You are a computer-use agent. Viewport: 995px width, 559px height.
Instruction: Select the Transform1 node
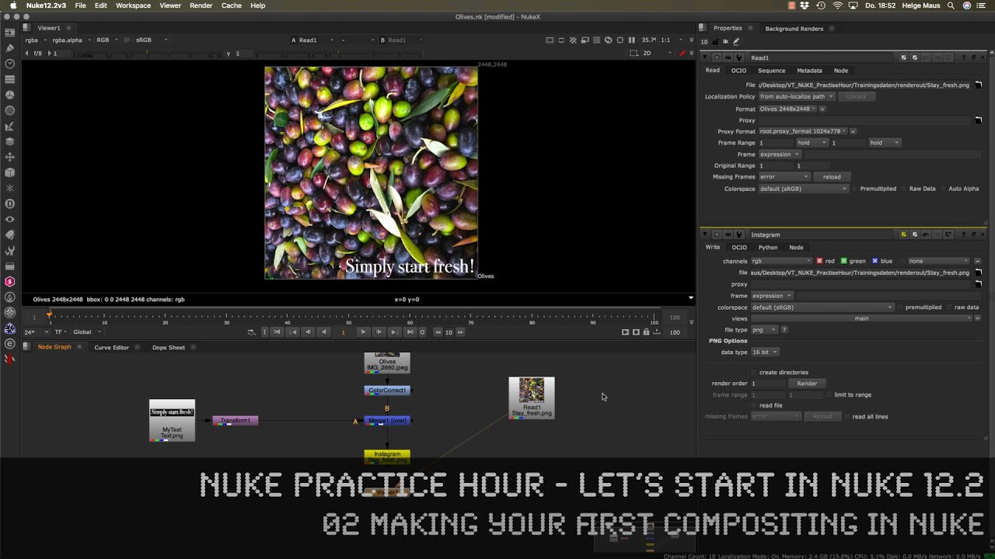point(235,421)
